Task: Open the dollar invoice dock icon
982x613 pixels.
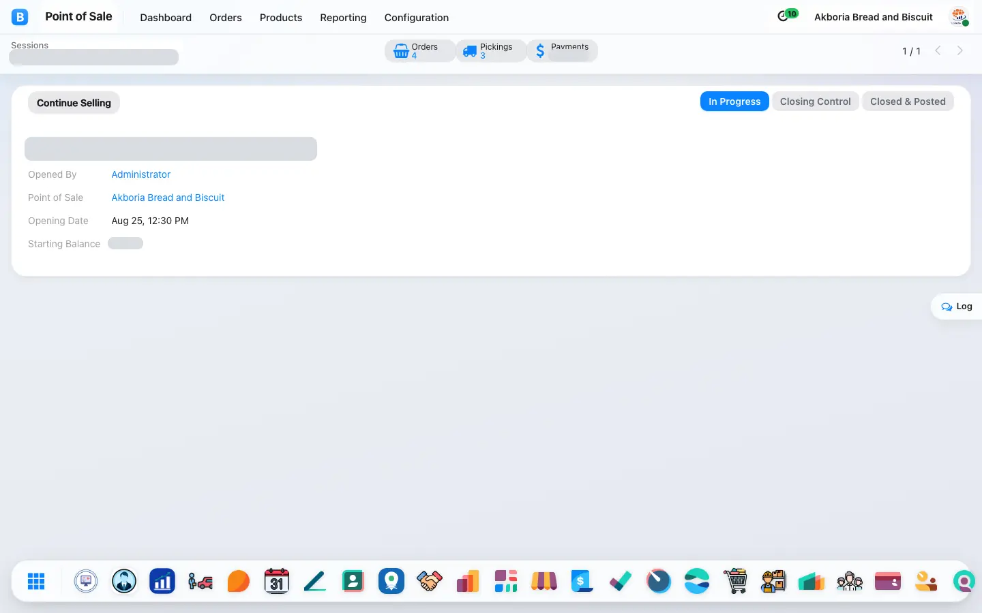Action: point(582,581)
